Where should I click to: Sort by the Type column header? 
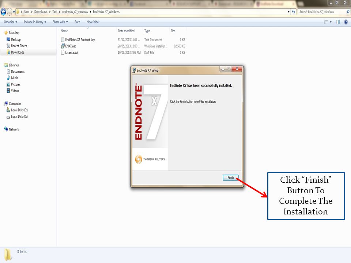(147, 31)
